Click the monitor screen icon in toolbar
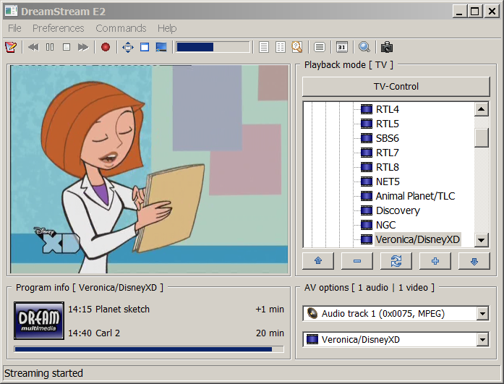Image resolution: width=504 pixels, height=384 pixels. pos(161,48)
